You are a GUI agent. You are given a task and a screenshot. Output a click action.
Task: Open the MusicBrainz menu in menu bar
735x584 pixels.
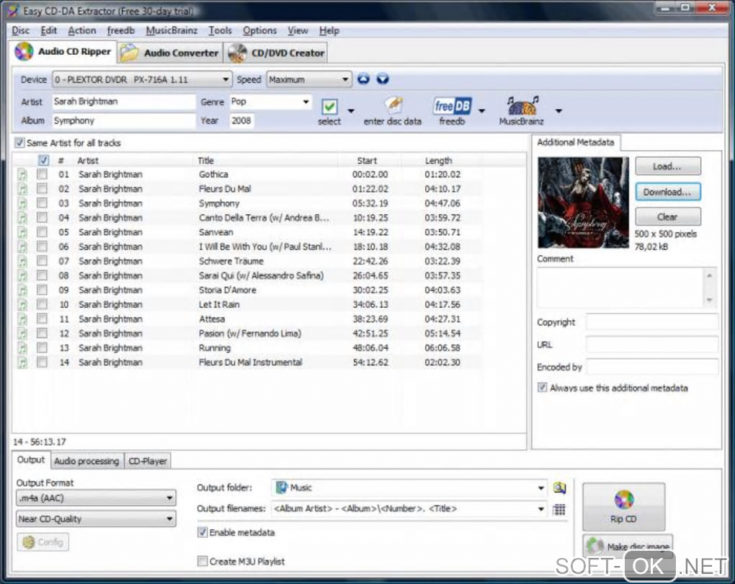coord(171,30)
